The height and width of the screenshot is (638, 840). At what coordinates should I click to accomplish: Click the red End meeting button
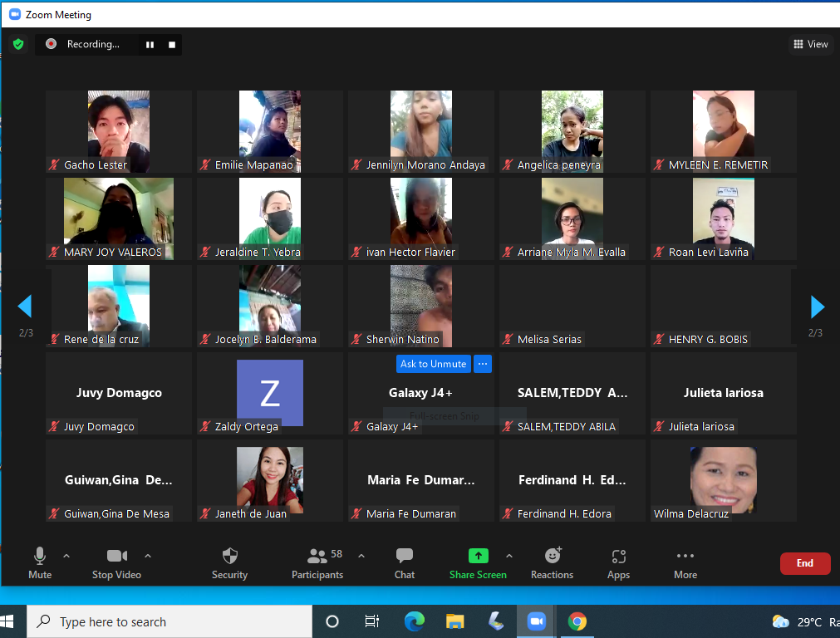(x=804, y=563)
